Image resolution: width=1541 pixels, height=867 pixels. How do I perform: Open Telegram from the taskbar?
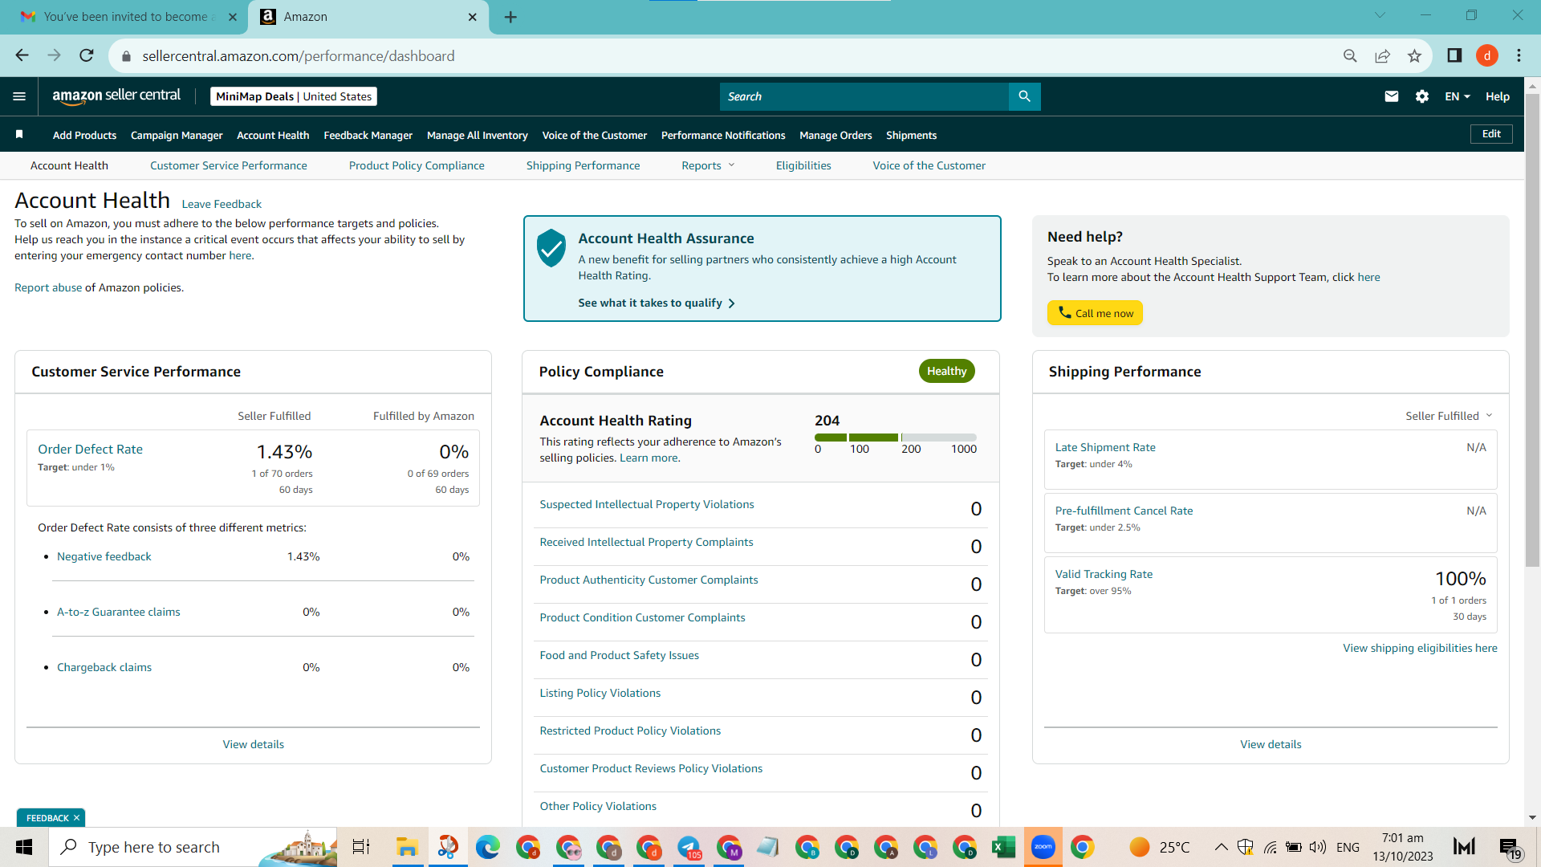point(689,847)
